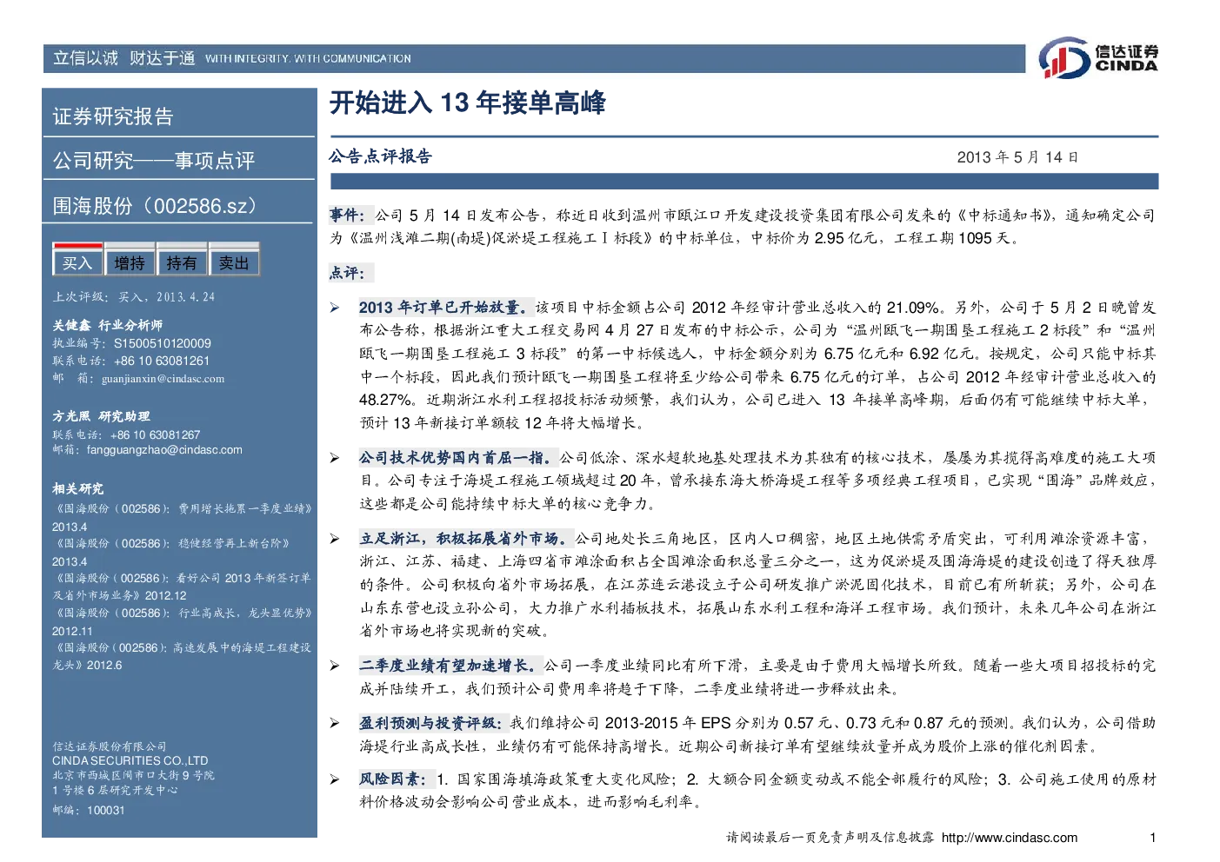
Task: Select the 增持 rating box
Action: click(x=130, y=262)
